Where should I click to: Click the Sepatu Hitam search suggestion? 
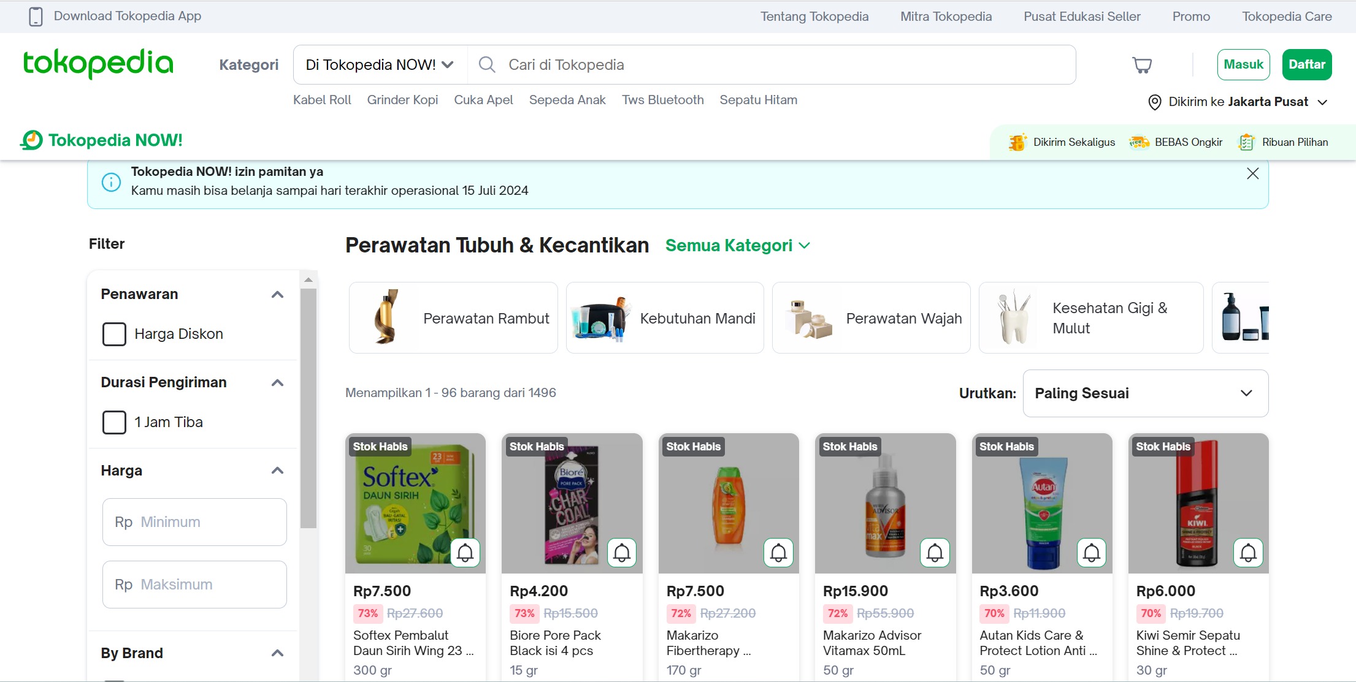[759, 100]
